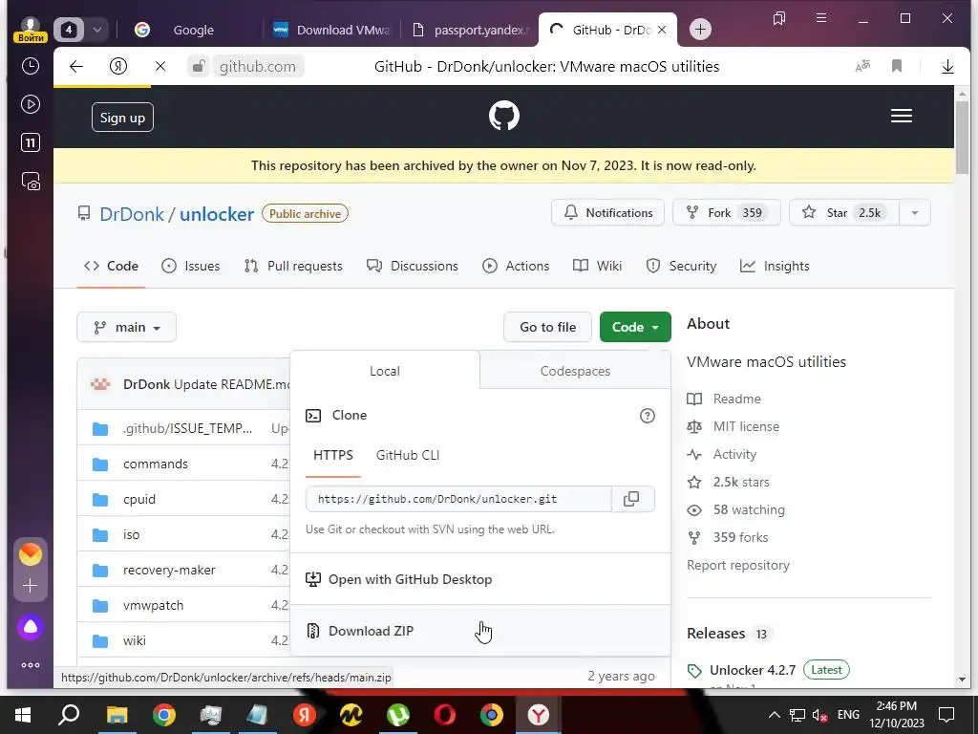This screenshot has width=978, height=734.
Task: Click the github.com address bar
Action: [x=258, y=66]
